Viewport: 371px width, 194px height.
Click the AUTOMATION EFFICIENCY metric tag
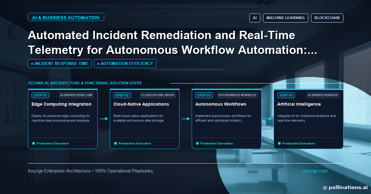[125, 63]
